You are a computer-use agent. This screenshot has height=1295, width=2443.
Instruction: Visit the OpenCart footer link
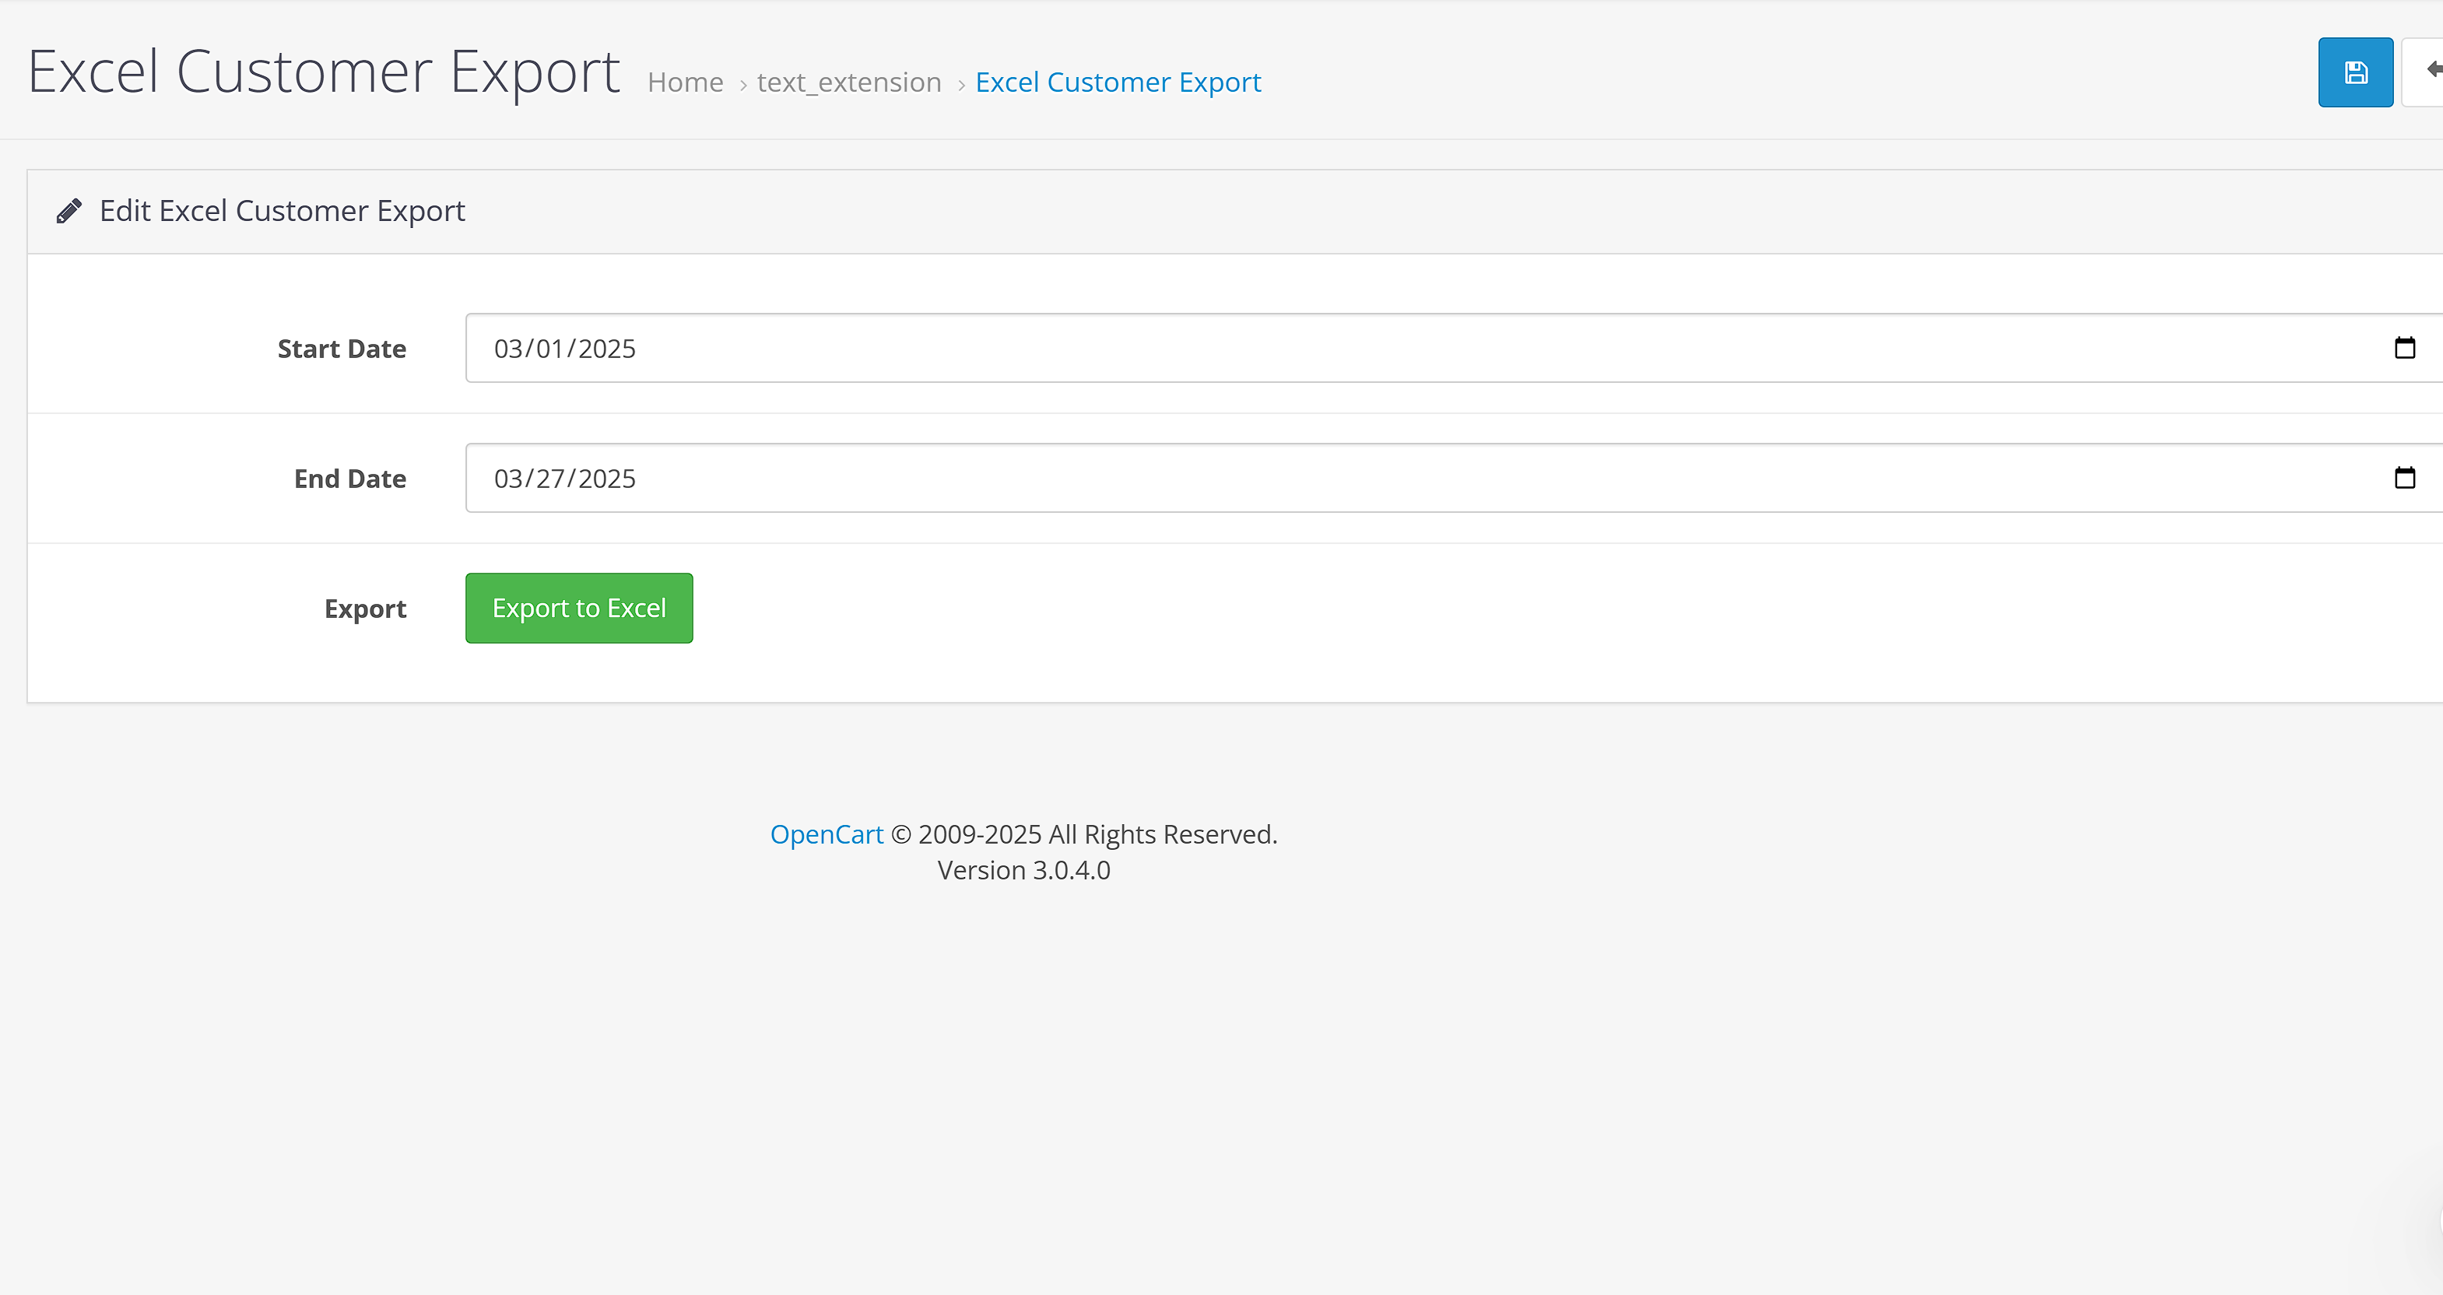[x=826, y=834]
